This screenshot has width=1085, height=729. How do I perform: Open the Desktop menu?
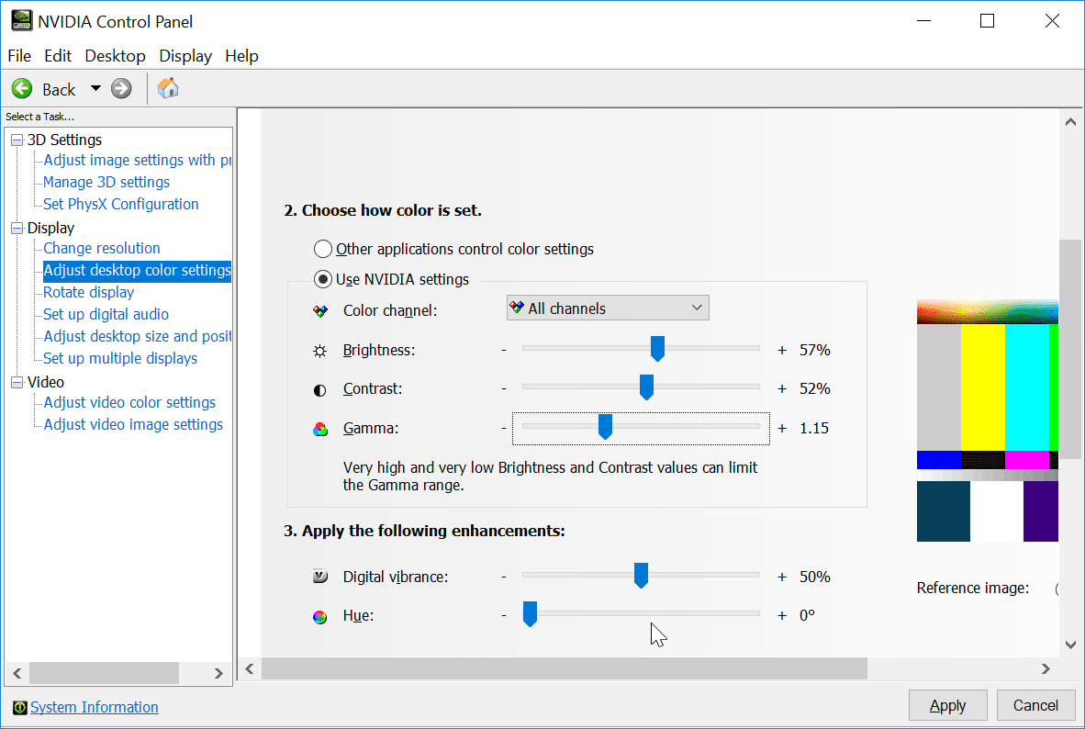[x=115, y=56]
